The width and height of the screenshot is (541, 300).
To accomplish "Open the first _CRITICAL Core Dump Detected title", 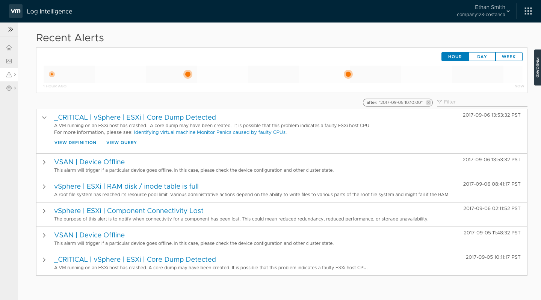I will 135,117.
